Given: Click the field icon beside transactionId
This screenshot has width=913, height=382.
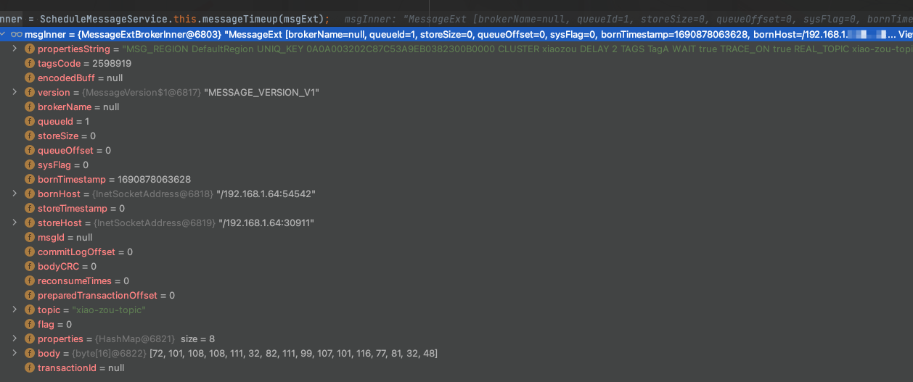Looking at the screenshot, I should pos(30,368).
